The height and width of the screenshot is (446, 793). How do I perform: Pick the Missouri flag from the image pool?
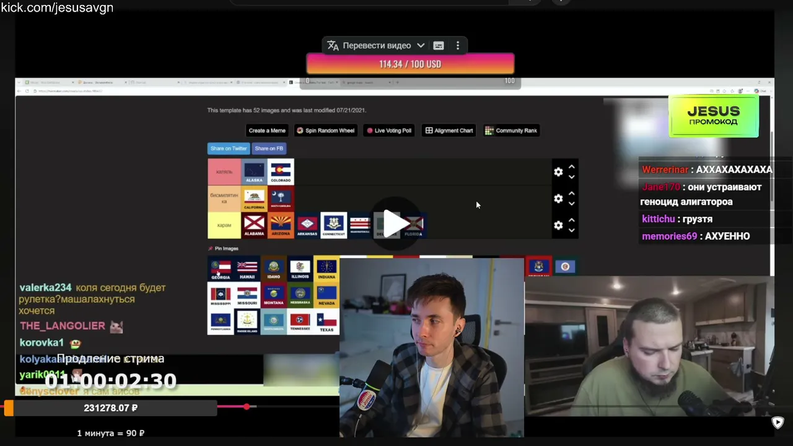(247, 295)
